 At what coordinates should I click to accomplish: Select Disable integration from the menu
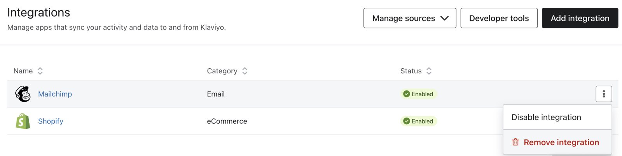(x=546, y=117)
